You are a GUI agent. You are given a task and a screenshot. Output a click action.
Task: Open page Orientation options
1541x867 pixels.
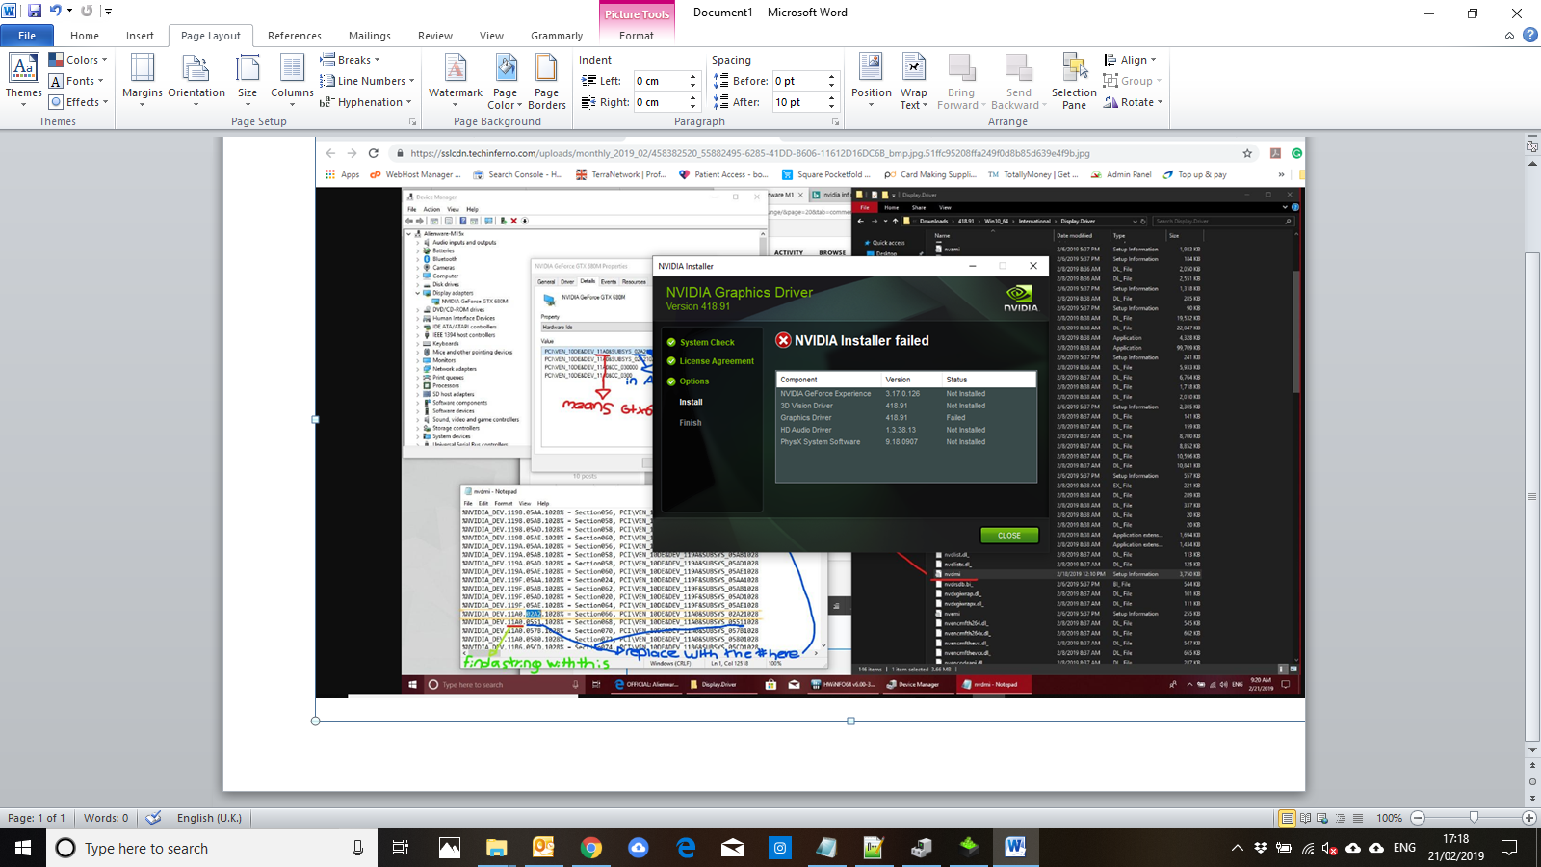coord(196,80)
